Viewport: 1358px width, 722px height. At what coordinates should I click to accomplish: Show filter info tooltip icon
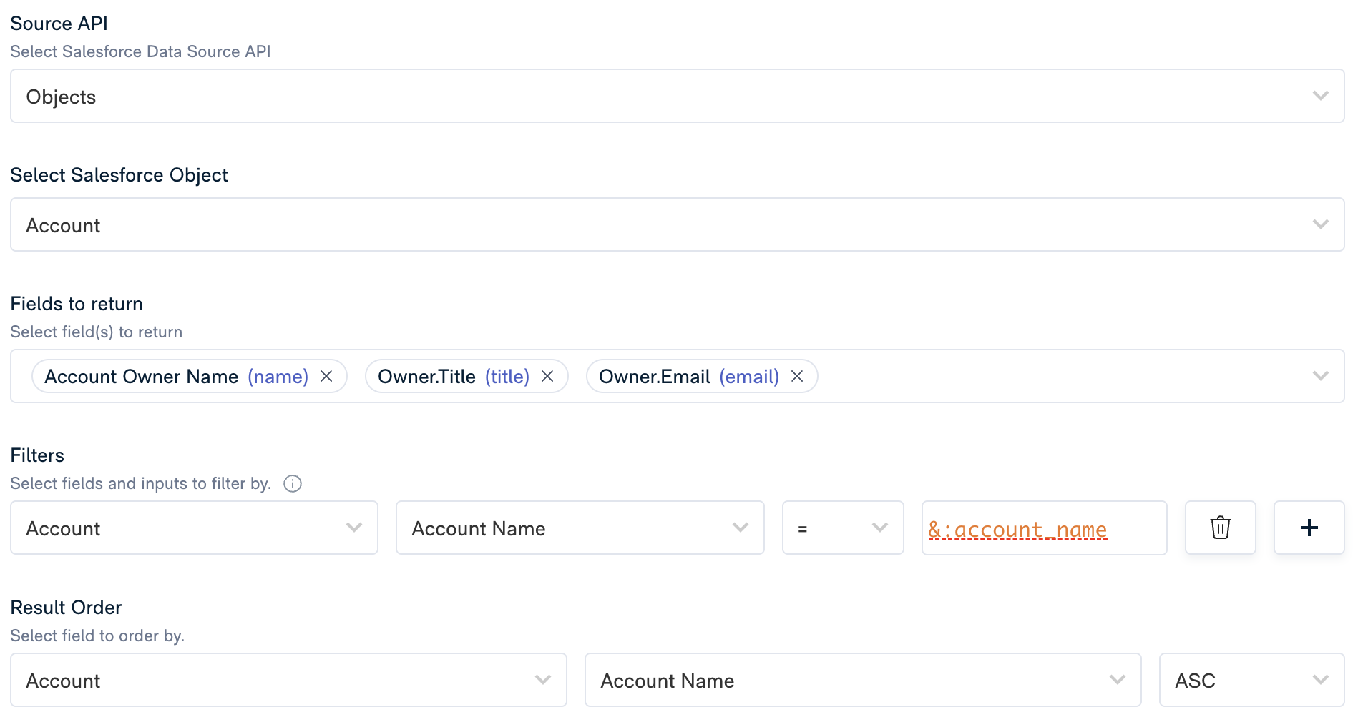point(293,484)
